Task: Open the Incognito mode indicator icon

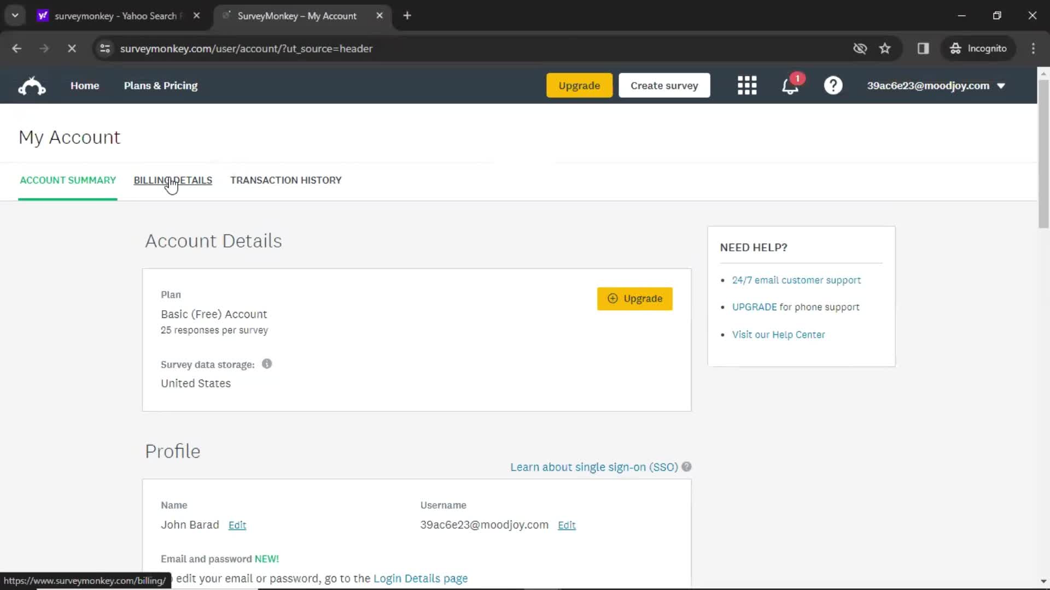Action: pyautogui.click(x=955, y=48)
